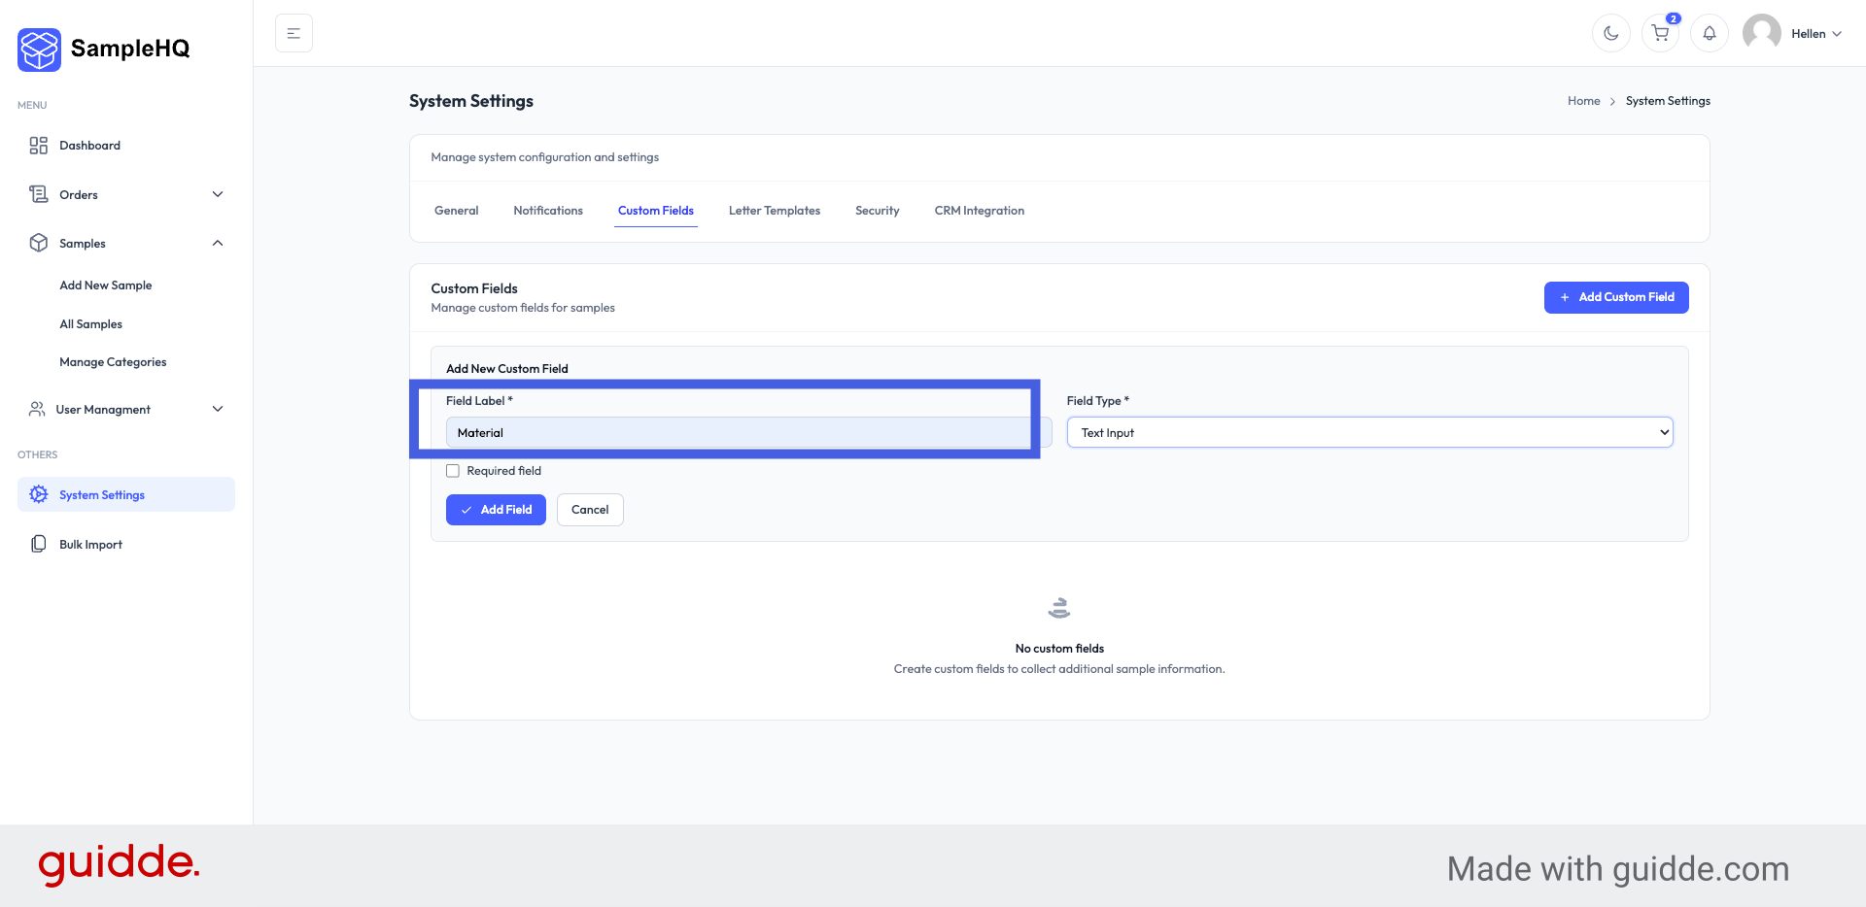Click the Add Field button

496,509
